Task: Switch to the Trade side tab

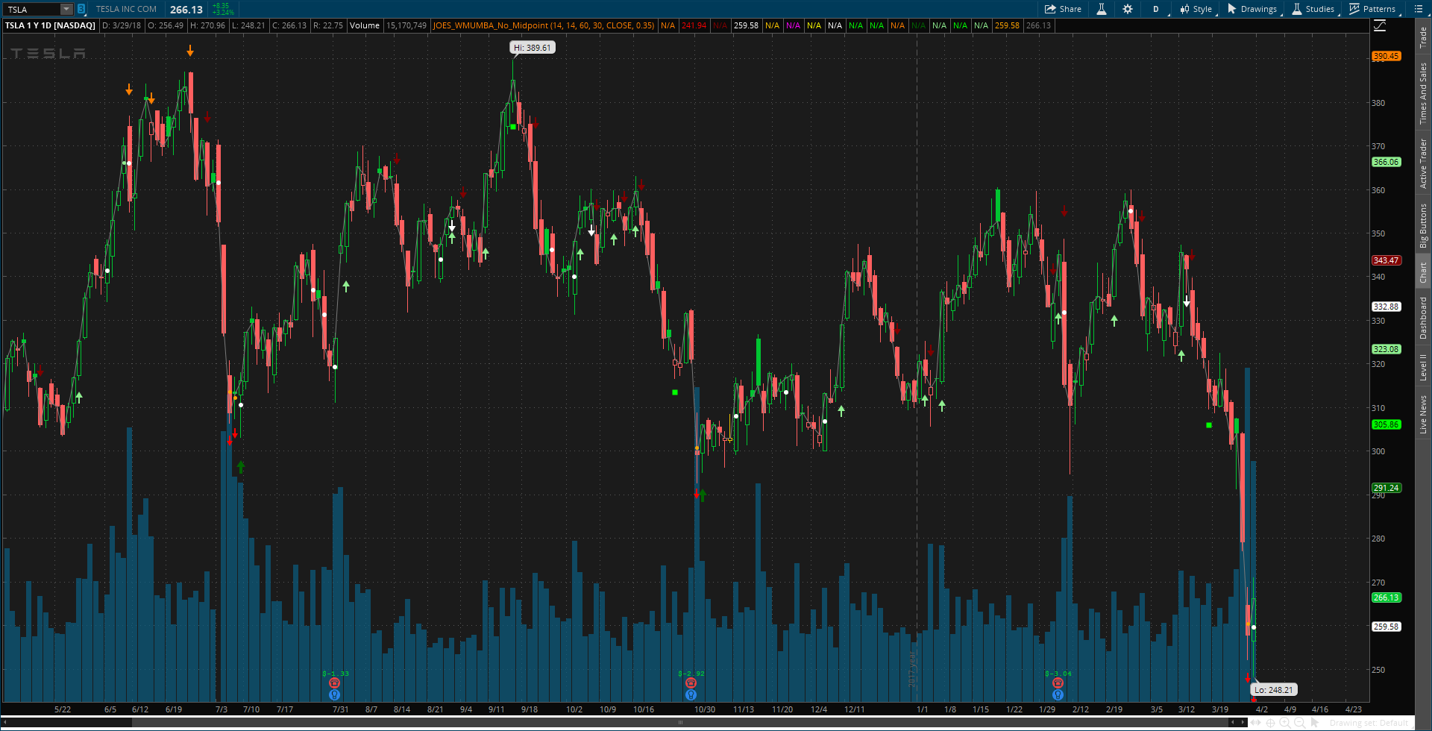Action: (x=1423, y=37)
